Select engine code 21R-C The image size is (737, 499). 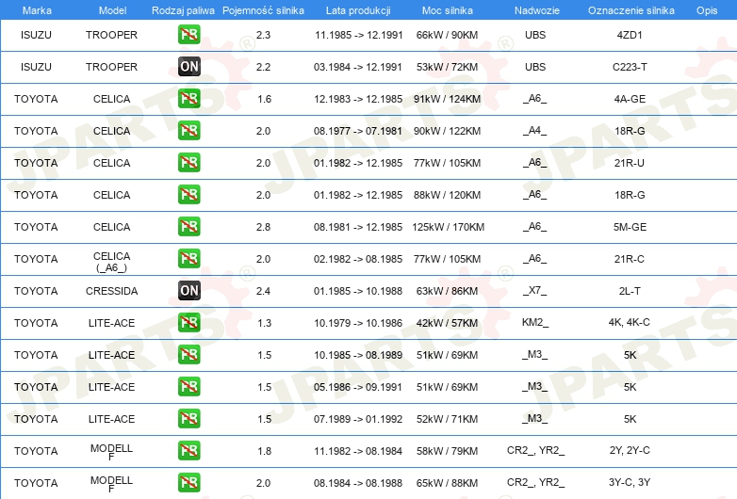(x=630, y=259)
